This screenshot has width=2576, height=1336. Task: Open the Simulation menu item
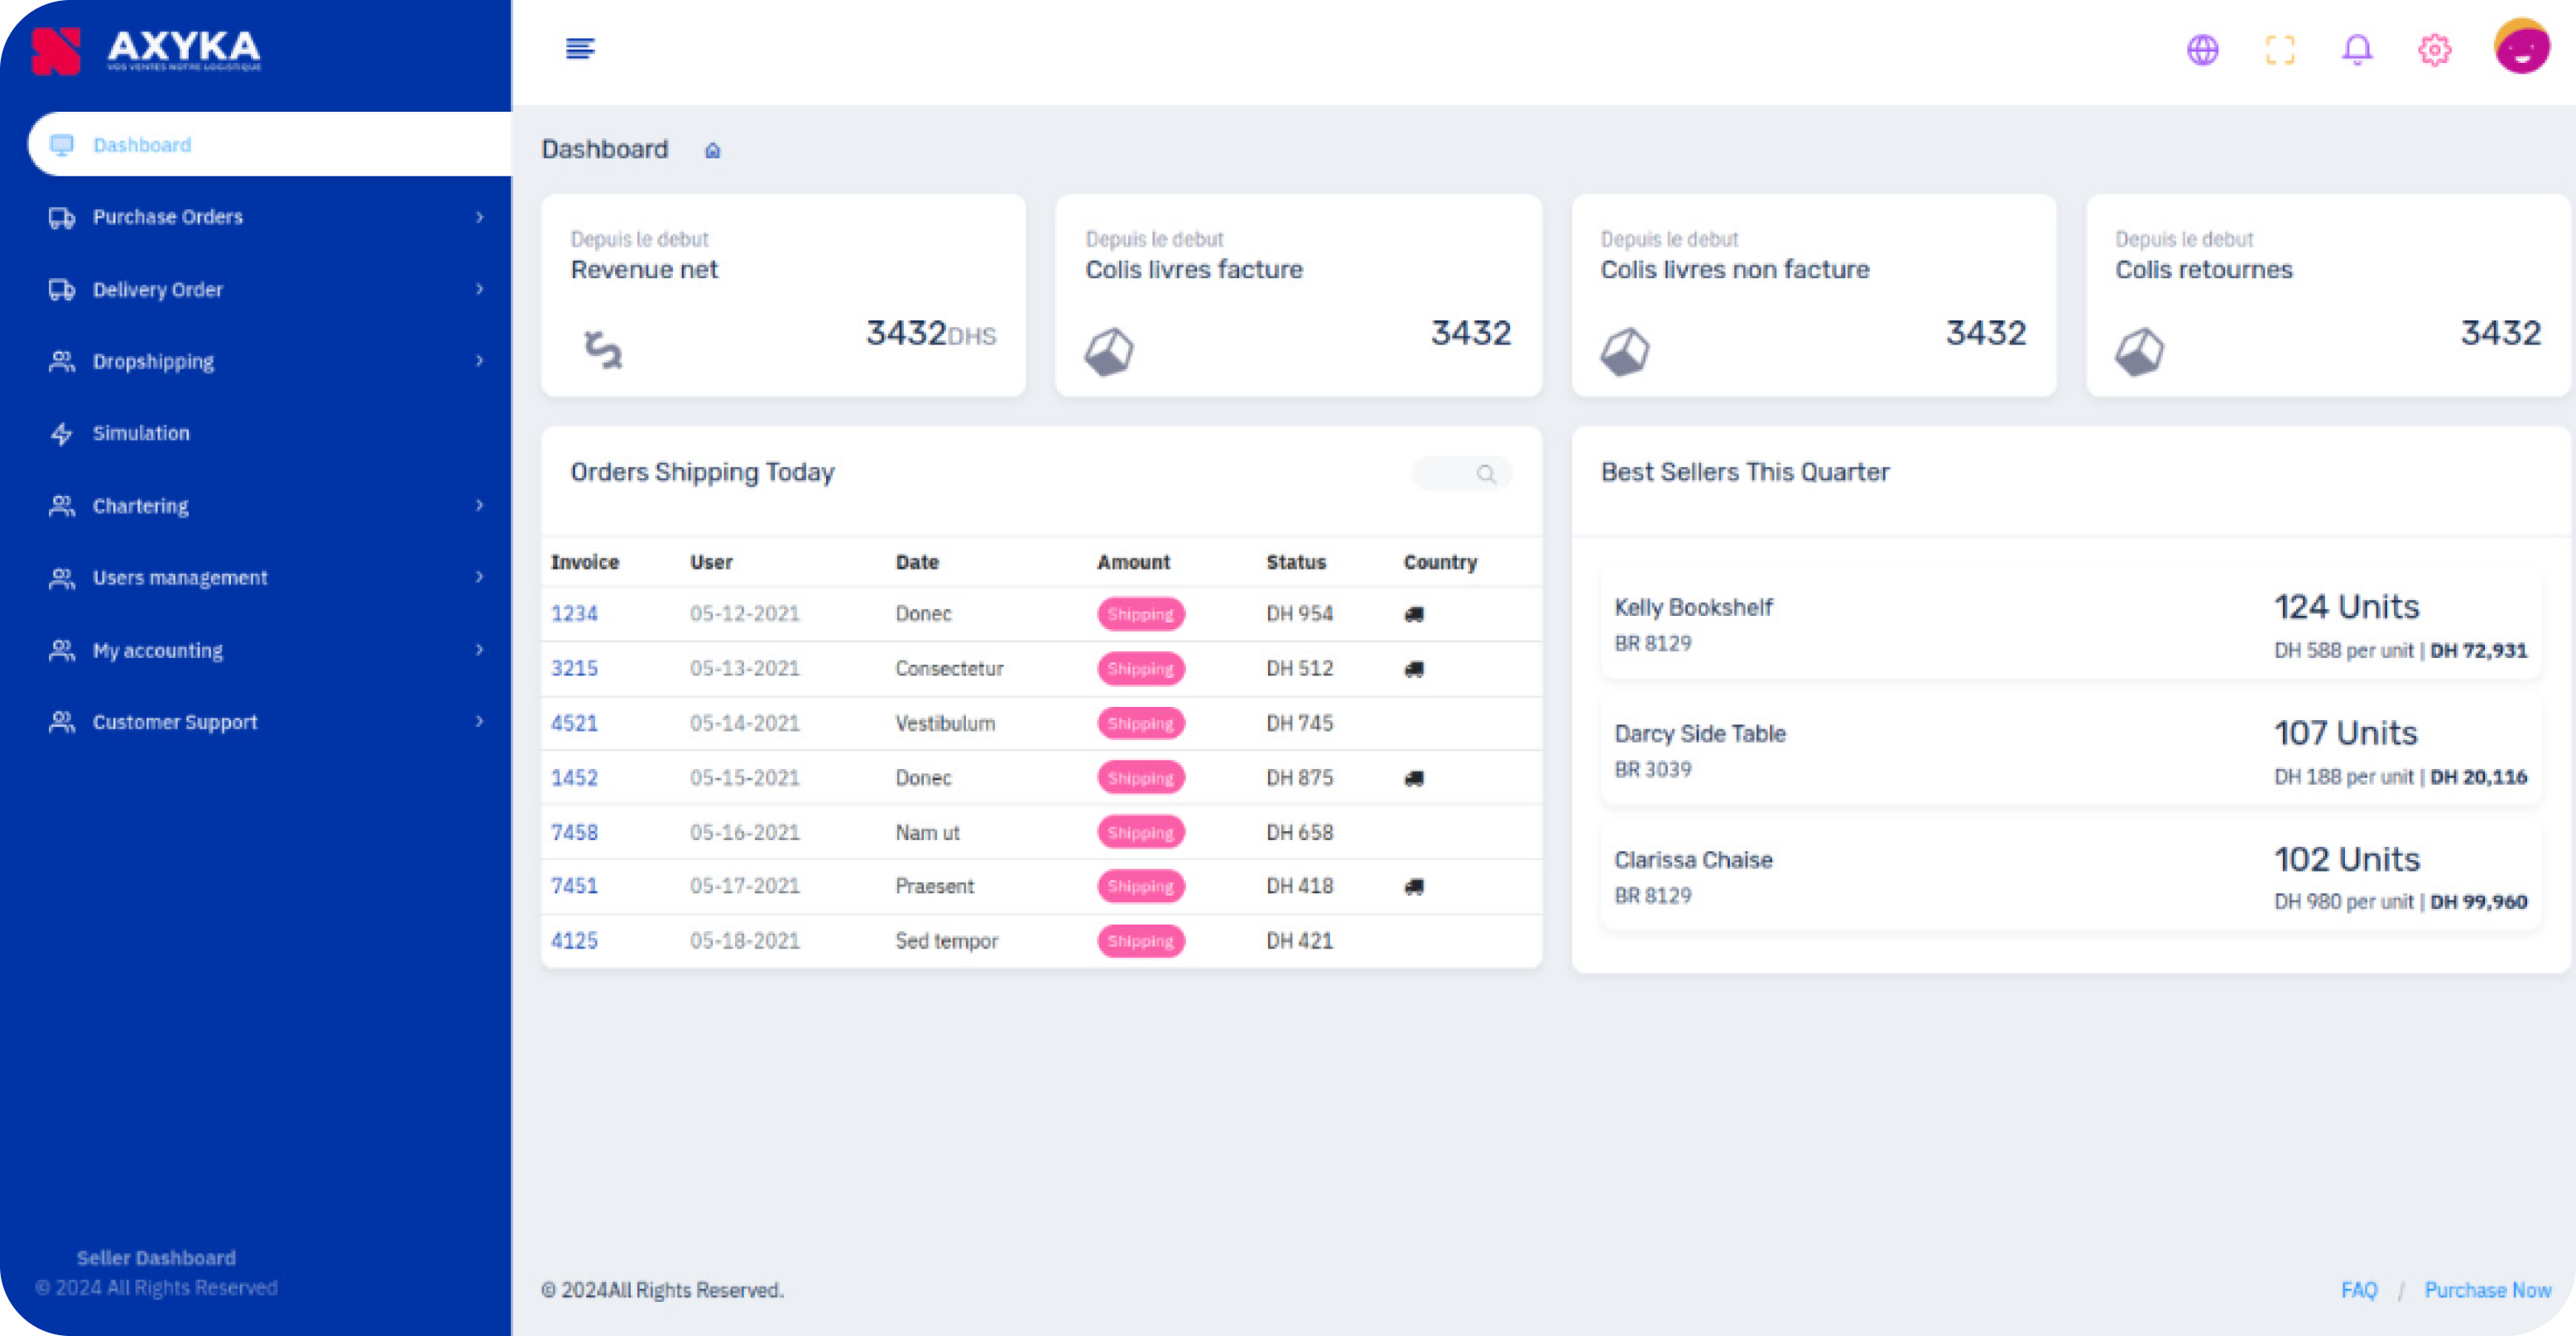(141, 433)
